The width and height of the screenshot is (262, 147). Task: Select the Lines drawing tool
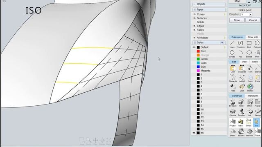pyautogui.click(x=232, y=45)
